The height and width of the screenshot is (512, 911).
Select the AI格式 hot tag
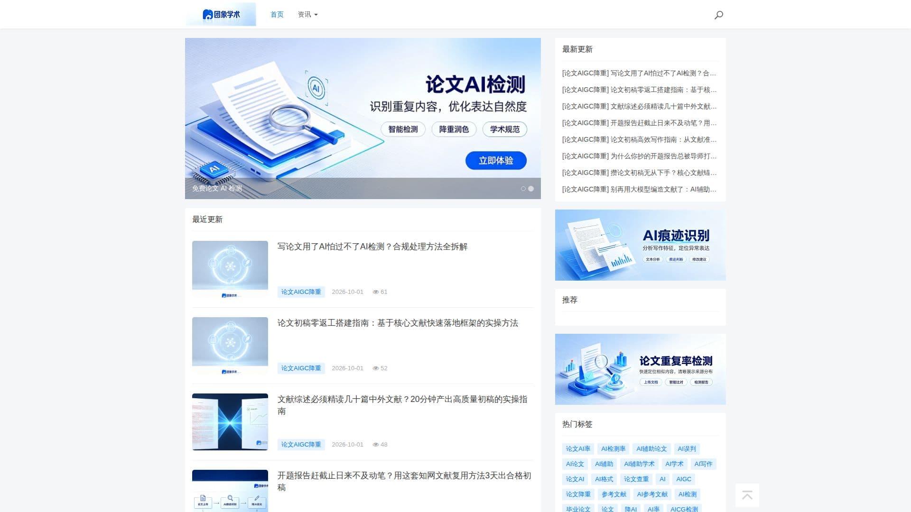pos(604,479)
